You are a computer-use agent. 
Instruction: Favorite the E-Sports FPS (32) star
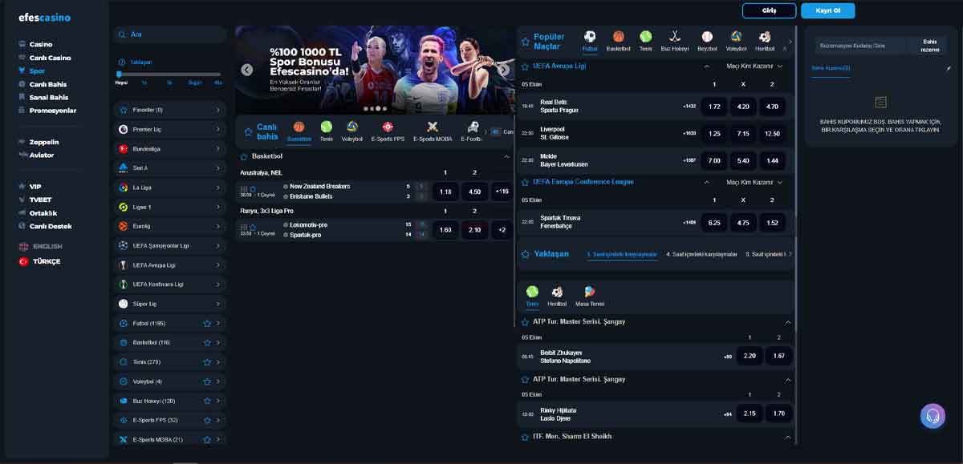tap(207, 420)
